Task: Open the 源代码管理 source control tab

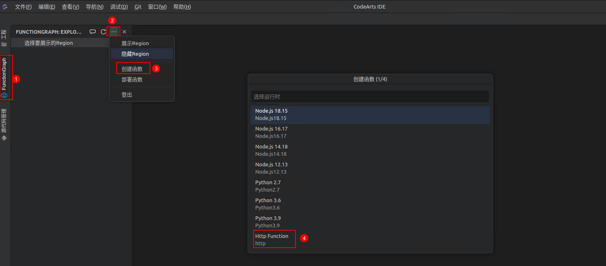Action: (x=4, y=125)
